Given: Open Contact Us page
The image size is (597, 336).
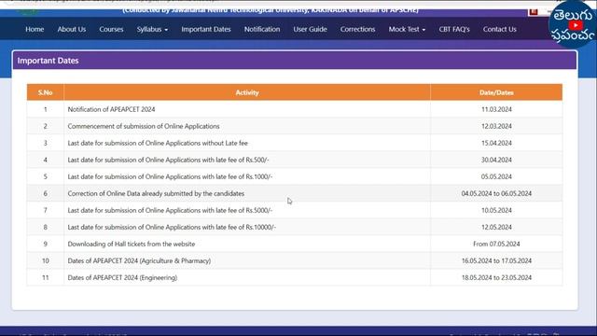Looking at the screenshot, I should [x=500, y=29].
